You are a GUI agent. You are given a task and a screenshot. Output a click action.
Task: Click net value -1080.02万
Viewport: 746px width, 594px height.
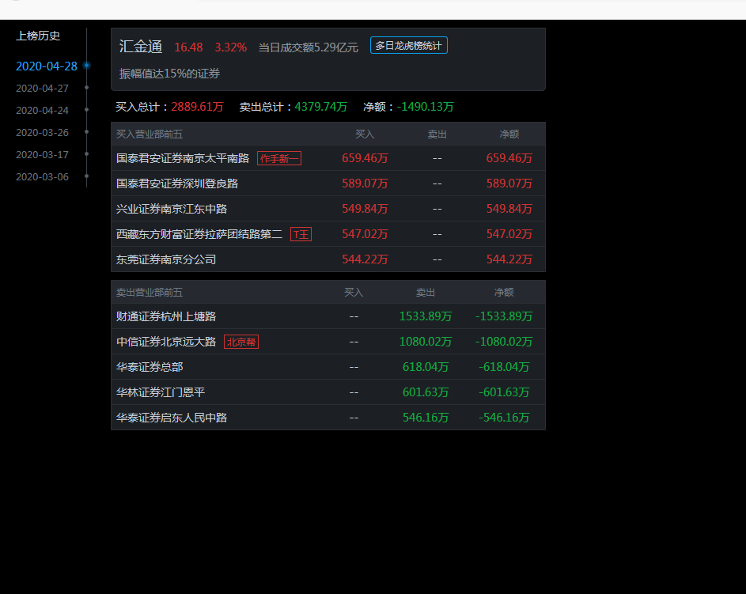(504, 342)
